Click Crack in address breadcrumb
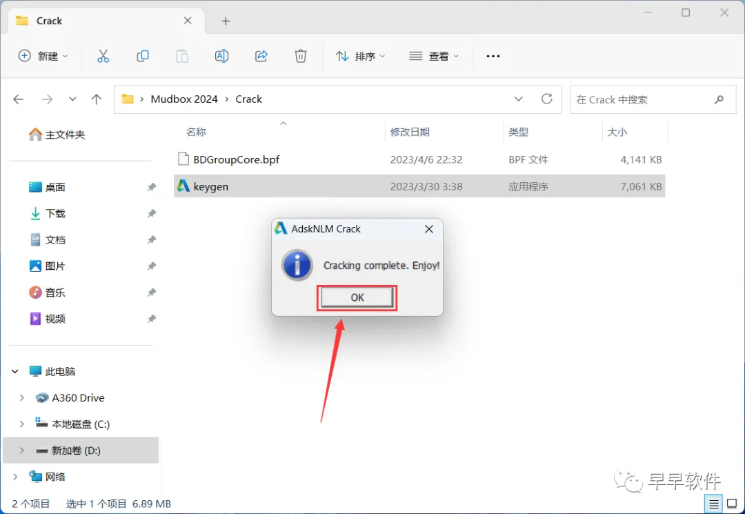 click(x=248, y=99)
